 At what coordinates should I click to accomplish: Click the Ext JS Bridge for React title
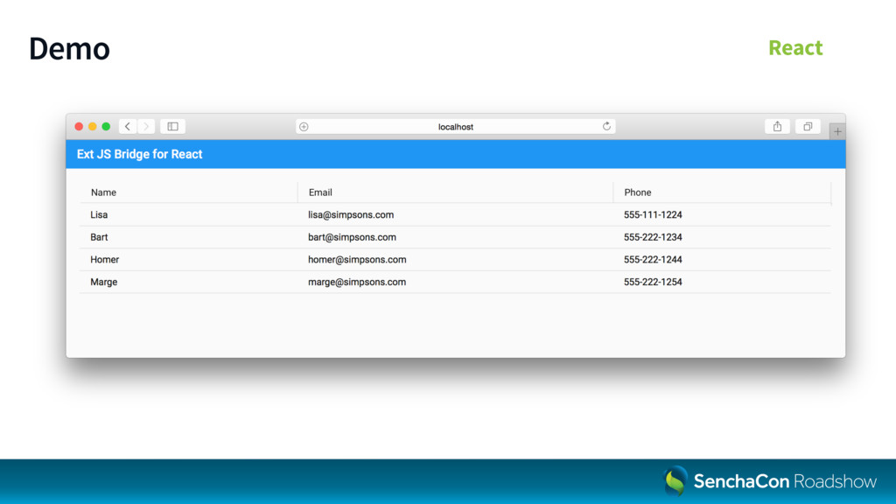[x=139, y=154]
